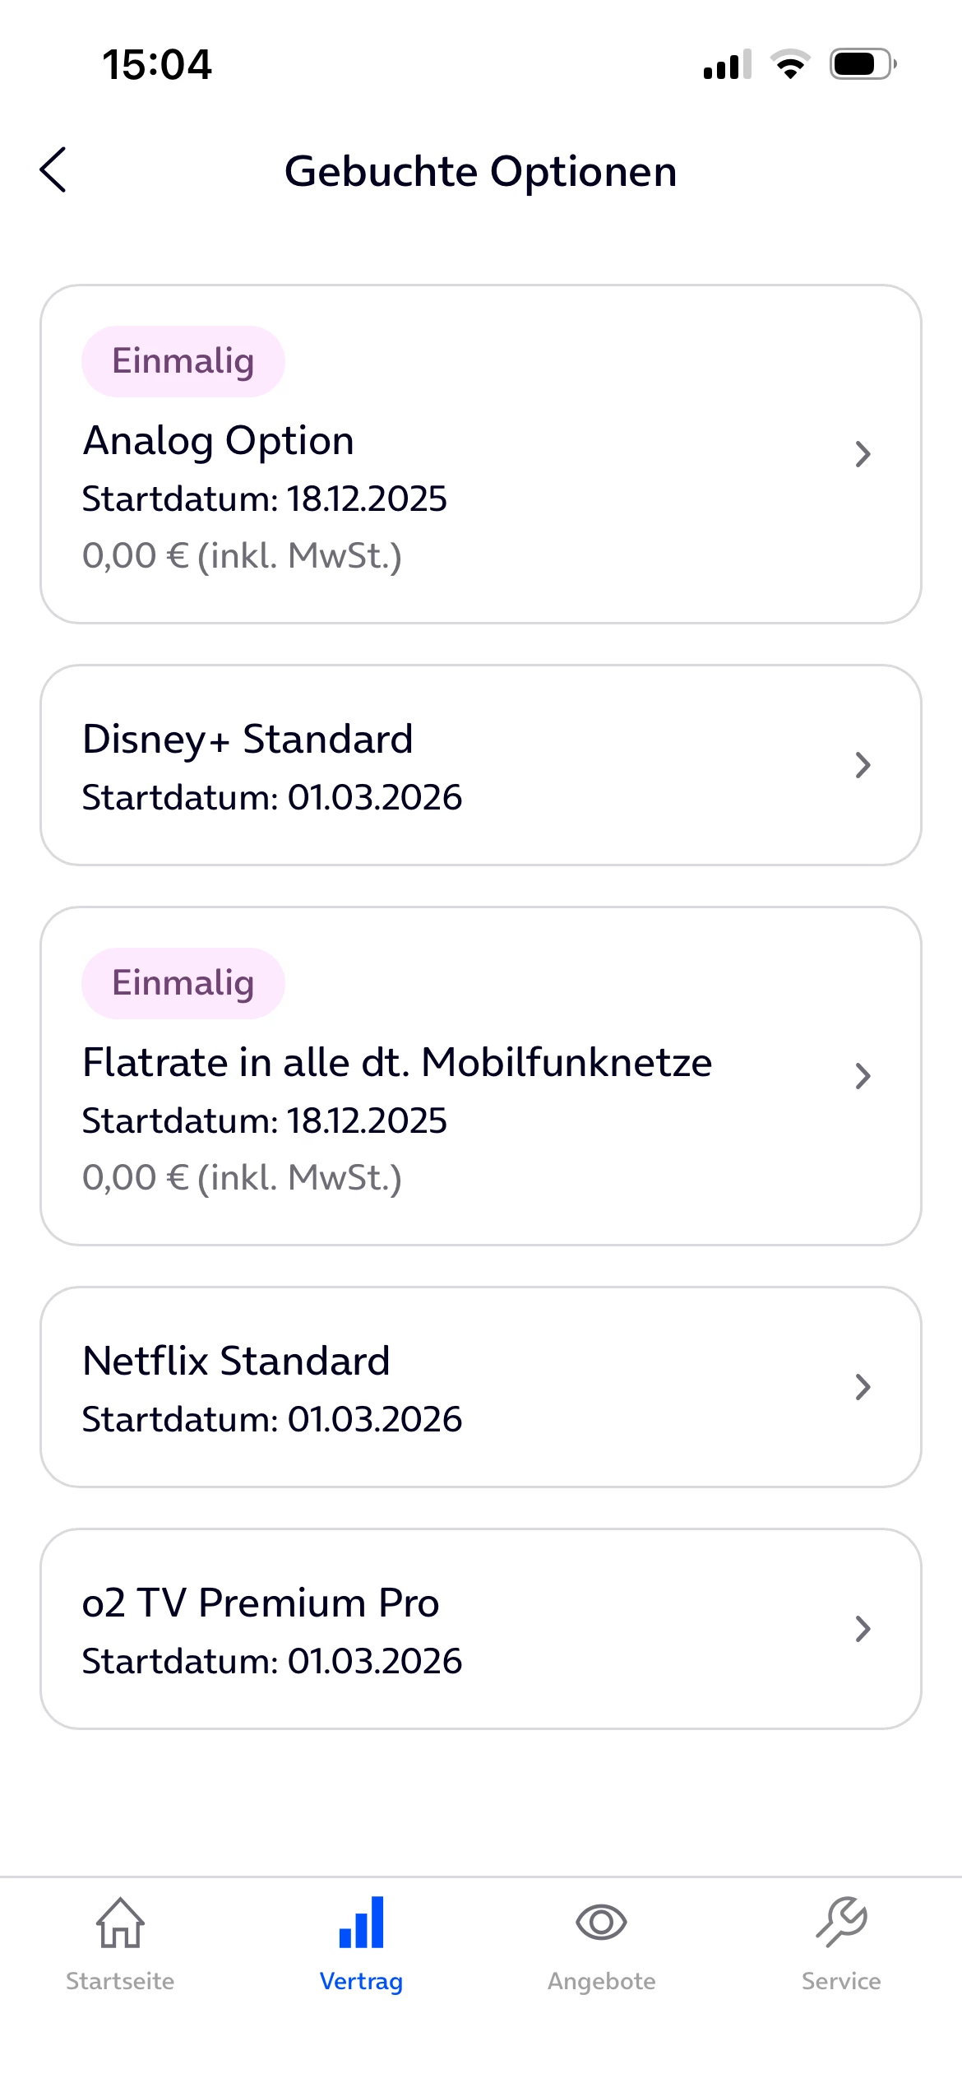
Task: Open Disney+ Standard chevron arrow
Action: tap(863, 765)
